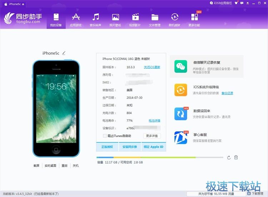Viewport: 268px width, 197px height.
Task: Click the pencil icon to rename iPhone5c
Action: pyautogui.click(x=64, y=53)
